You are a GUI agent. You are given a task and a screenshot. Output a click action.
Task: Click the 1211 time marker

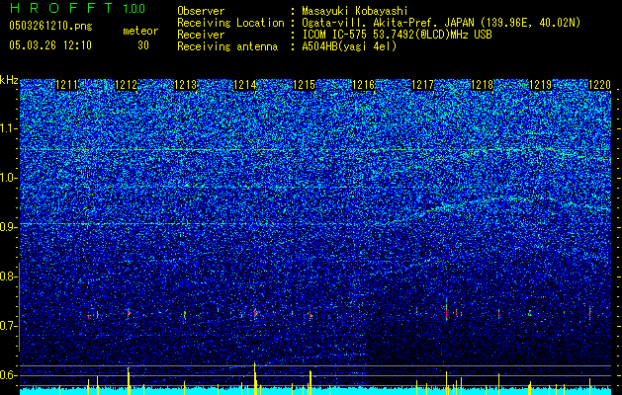(66, 85)
